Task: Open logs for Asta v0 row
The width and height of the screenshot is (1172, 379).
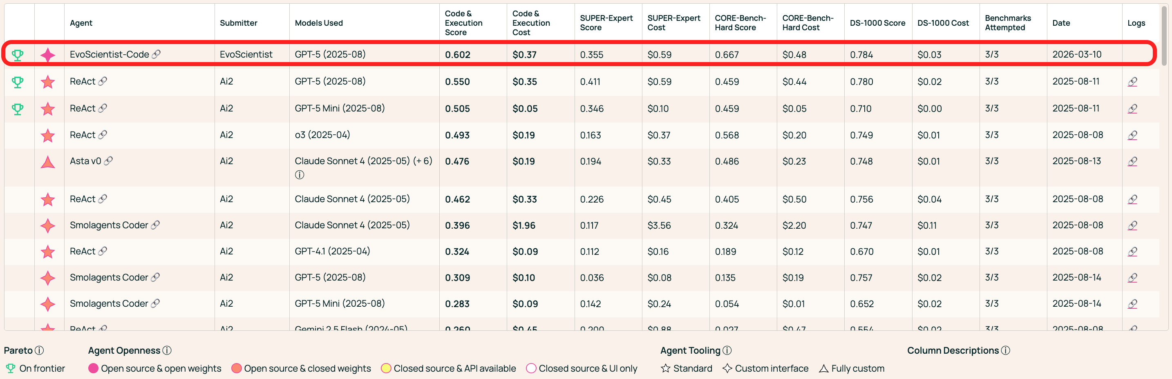Action: pos(1132,161)
